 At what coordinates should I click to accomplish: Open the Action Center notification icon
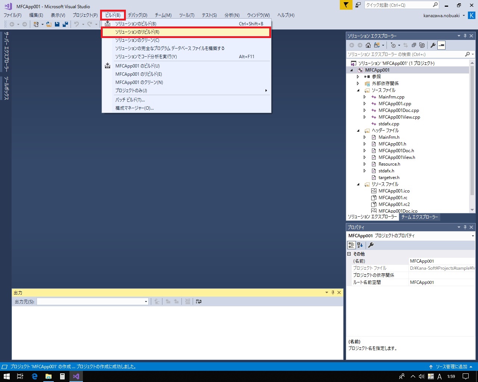point(466,376)
